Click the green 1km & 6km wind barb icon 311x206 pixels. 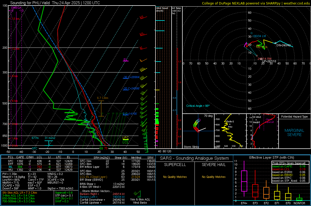pos(137,194)
